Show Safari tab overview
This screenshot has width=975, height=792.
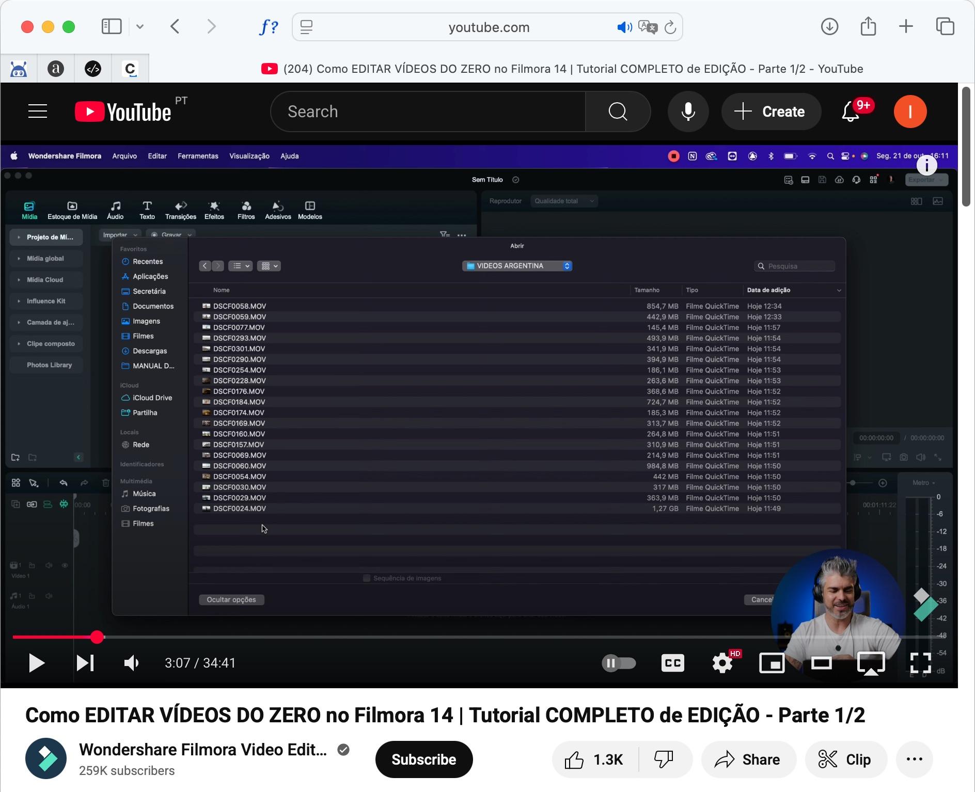[x=945, y=26]
